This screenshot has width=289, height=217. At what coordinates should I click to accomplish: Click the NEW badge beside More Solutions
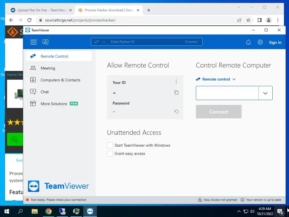74,103
